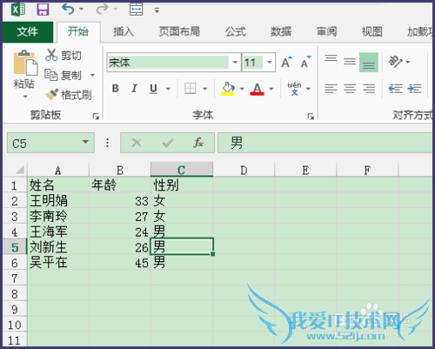The image size is (435, 349).
Task: Click cell with age 45
Action: [120, 263]
